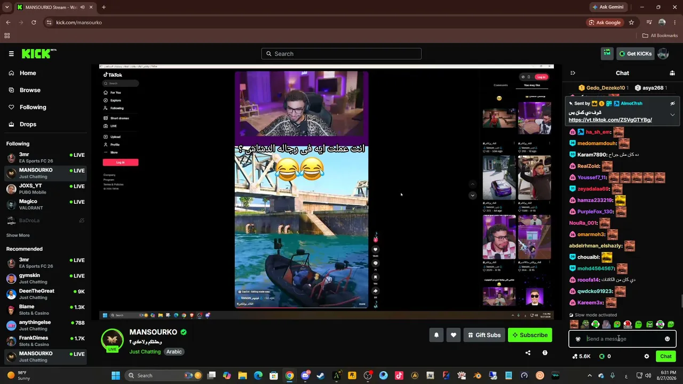Image resolution: width=683 pixels, height=384 pixels.
Task: Click the Ask Google button in address bar
Action: tap(605, 22)
